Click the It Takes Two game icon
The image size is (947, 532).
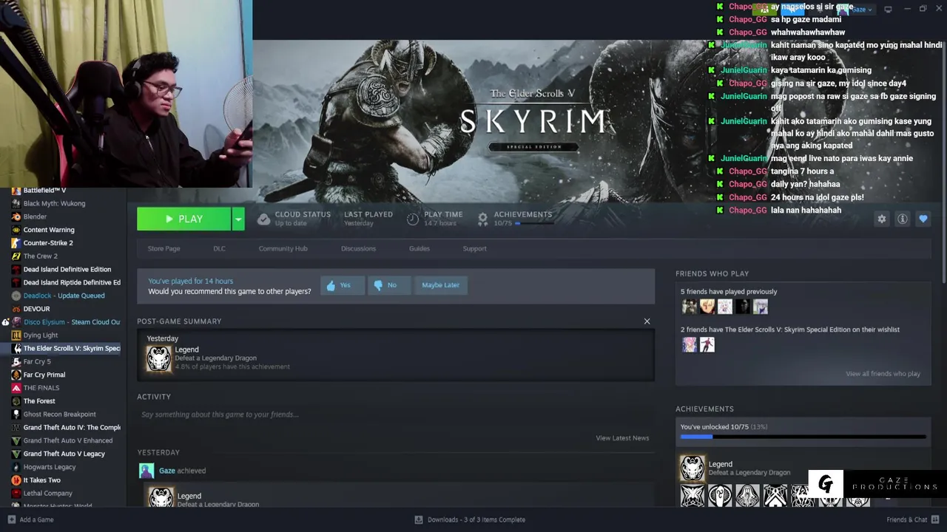(16, 480)
